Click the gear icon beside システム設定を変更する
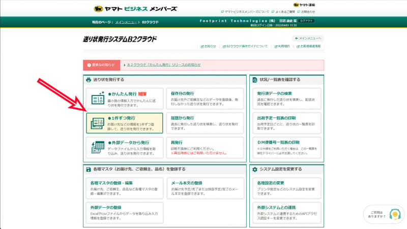 point(255,170)
